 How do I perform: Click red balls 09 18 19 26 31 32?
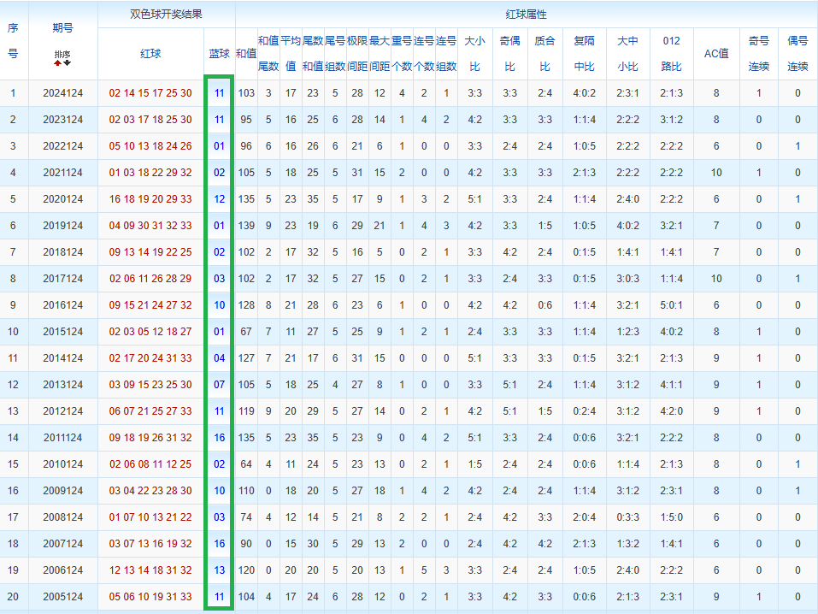coord(150,438)
